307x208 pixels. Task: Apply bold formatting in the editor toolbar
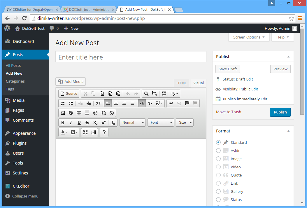pos(63,123)
